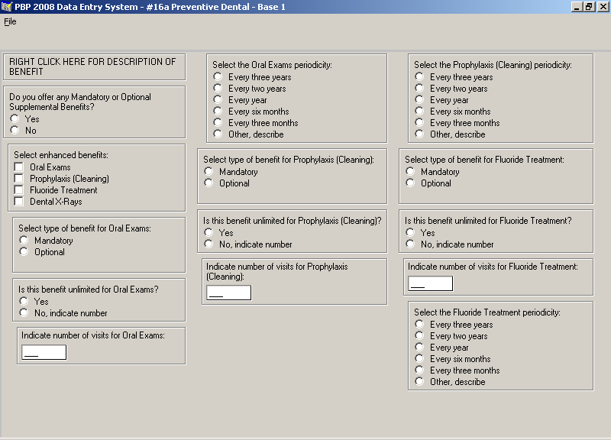
Task: Select Every year for Prophylaxis periodicity
Action: 419,100
